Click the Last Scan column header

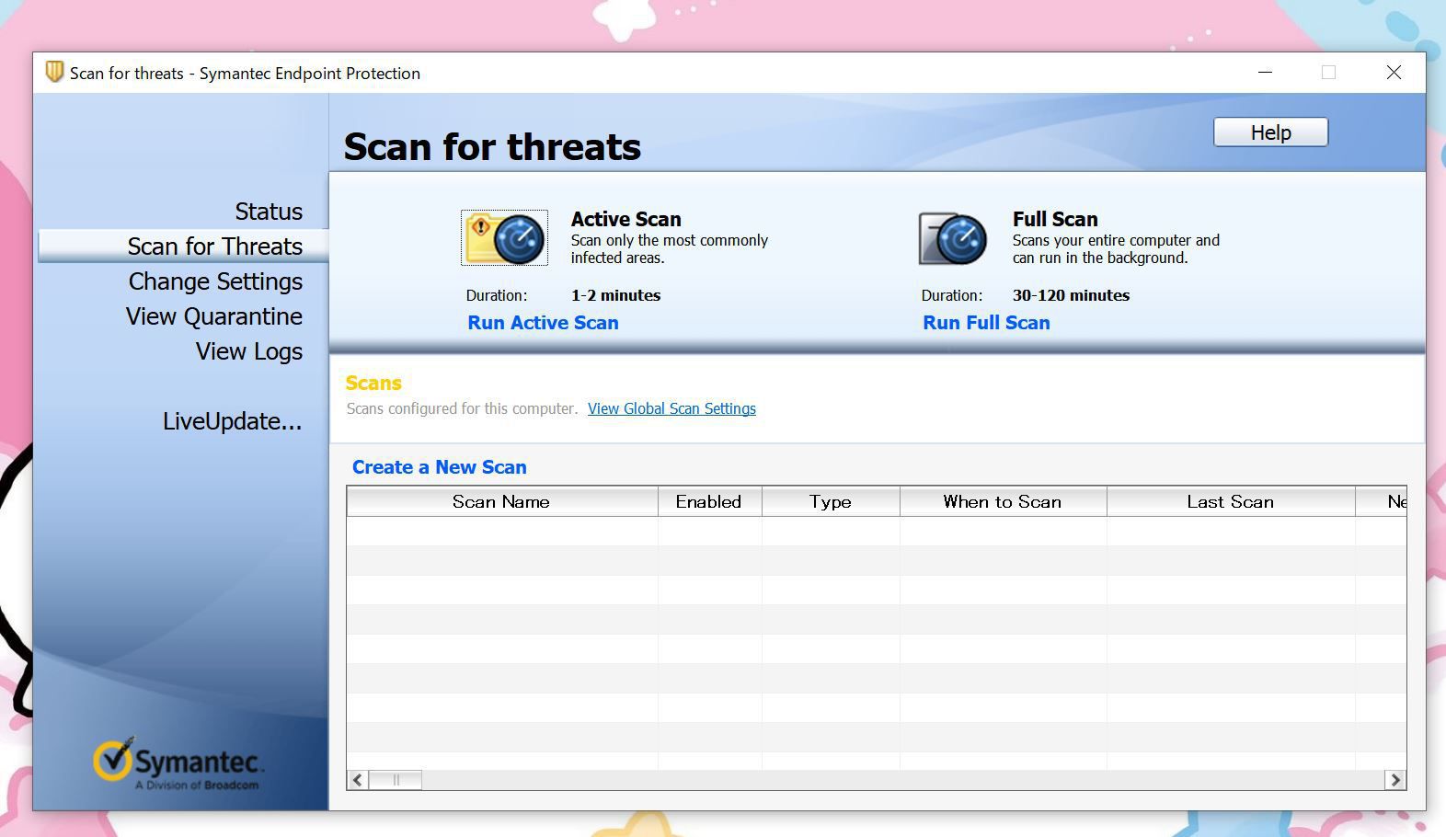click(x=1231, y=501)
